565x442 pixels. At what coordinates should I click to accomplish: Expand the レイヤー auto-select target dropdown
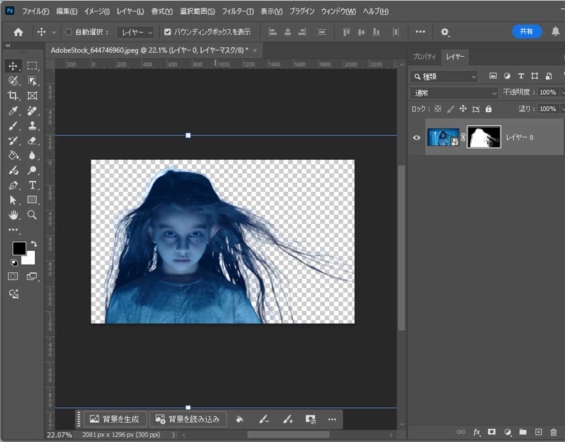click(x=136, y=32)
